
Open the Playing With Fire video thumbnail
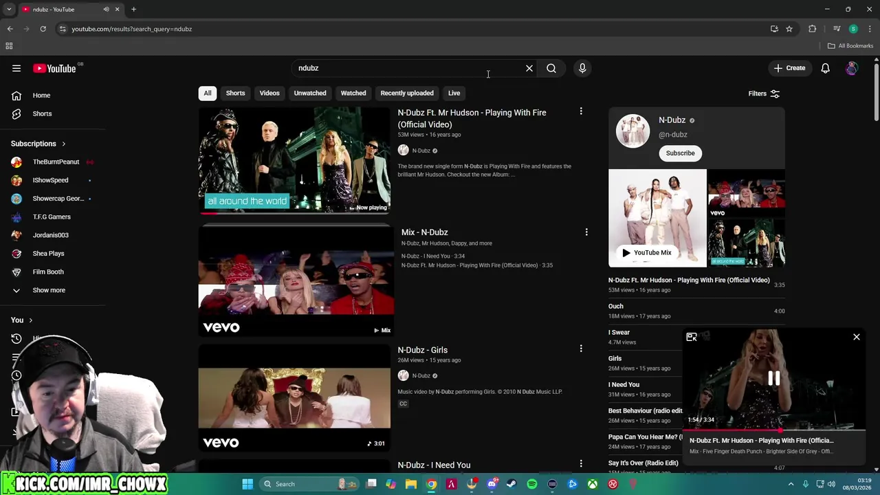tap(294, 161)
